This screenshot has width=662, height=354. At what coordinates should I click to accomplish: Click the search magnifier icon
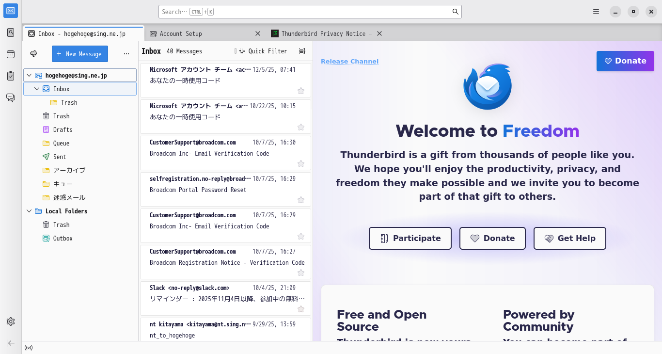pos(456,12)
